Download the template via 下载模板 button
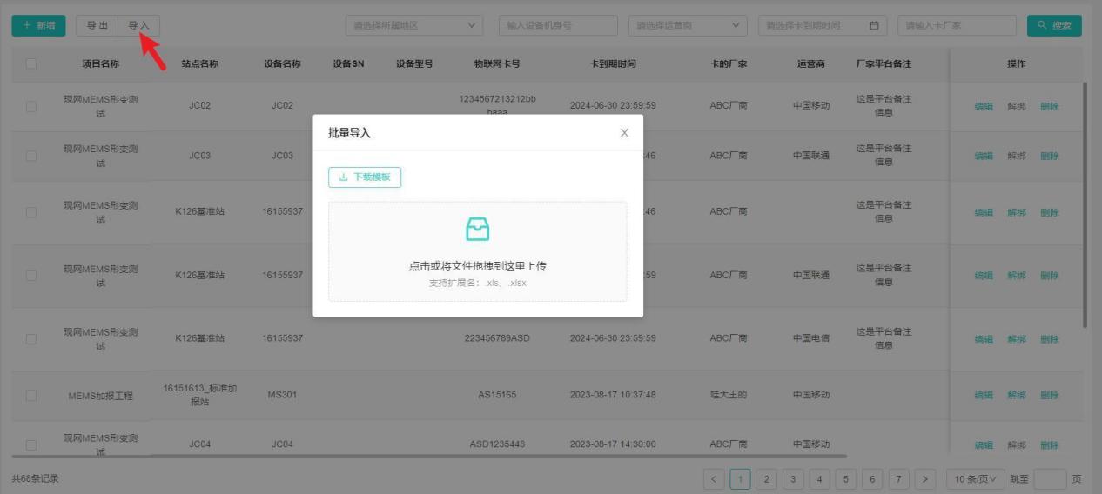Image resolution: width=1102 pixels, height=494 pixels. click(365, 177)
